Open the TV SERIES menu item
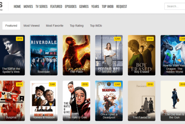The image size is (185, 124). click(x=42, y=7)
